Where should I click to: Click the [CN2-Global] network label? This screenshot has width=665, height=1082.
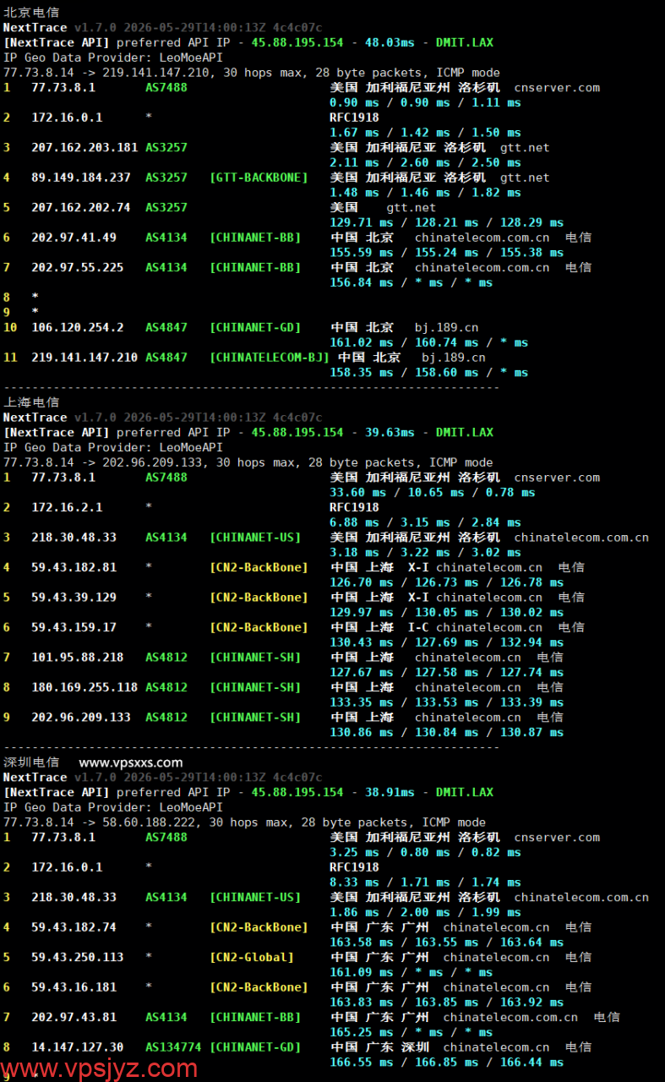tap(252, 957)
